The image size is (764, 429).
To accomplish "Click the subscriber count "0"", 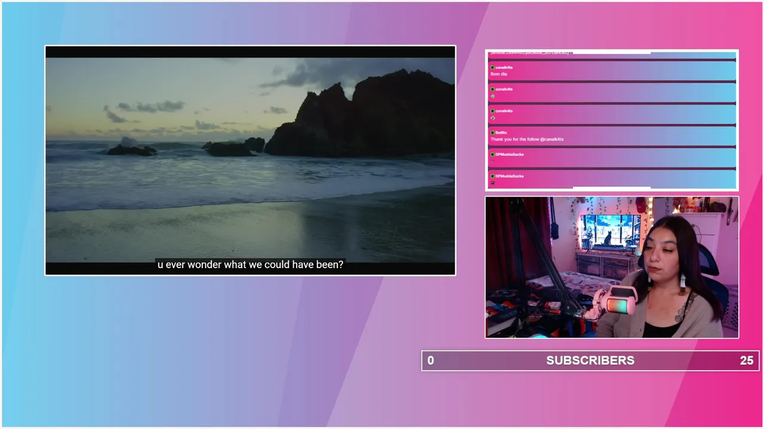I will (x=431, y=360).
